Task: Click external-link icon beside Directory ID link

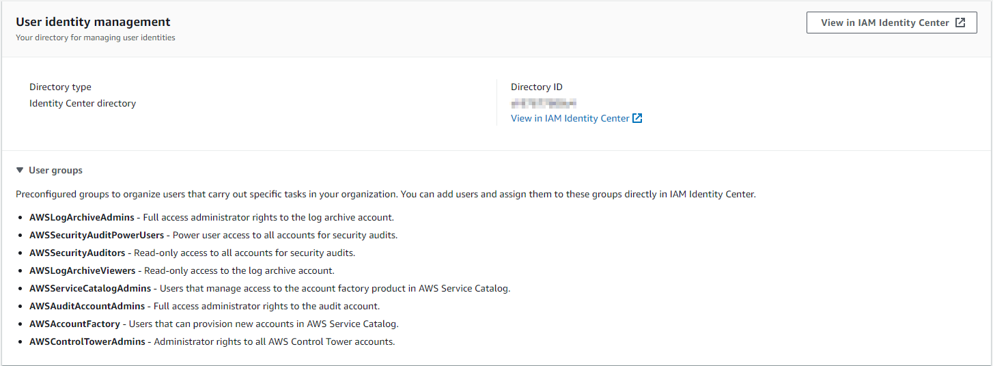Action: click(x=637, y=118)
